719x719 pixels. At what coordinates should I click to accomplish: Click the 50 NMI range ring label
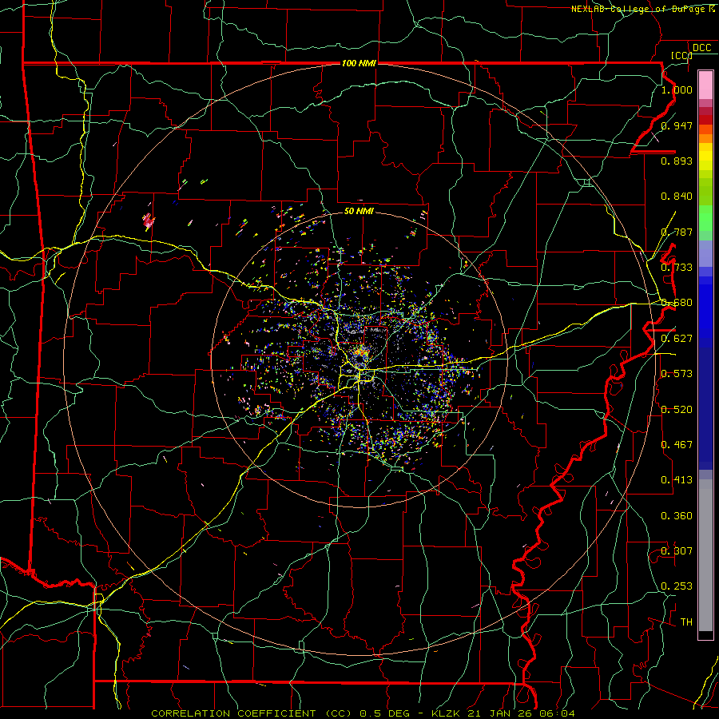tap(359, 211)
